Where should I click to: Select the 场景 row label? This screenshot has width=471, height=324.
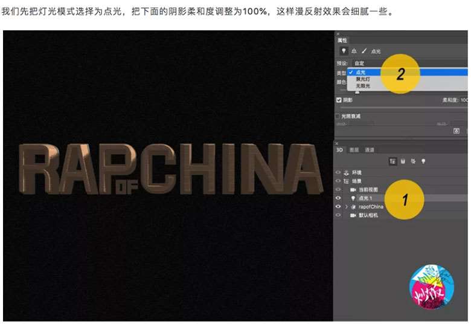click(356, 181)
